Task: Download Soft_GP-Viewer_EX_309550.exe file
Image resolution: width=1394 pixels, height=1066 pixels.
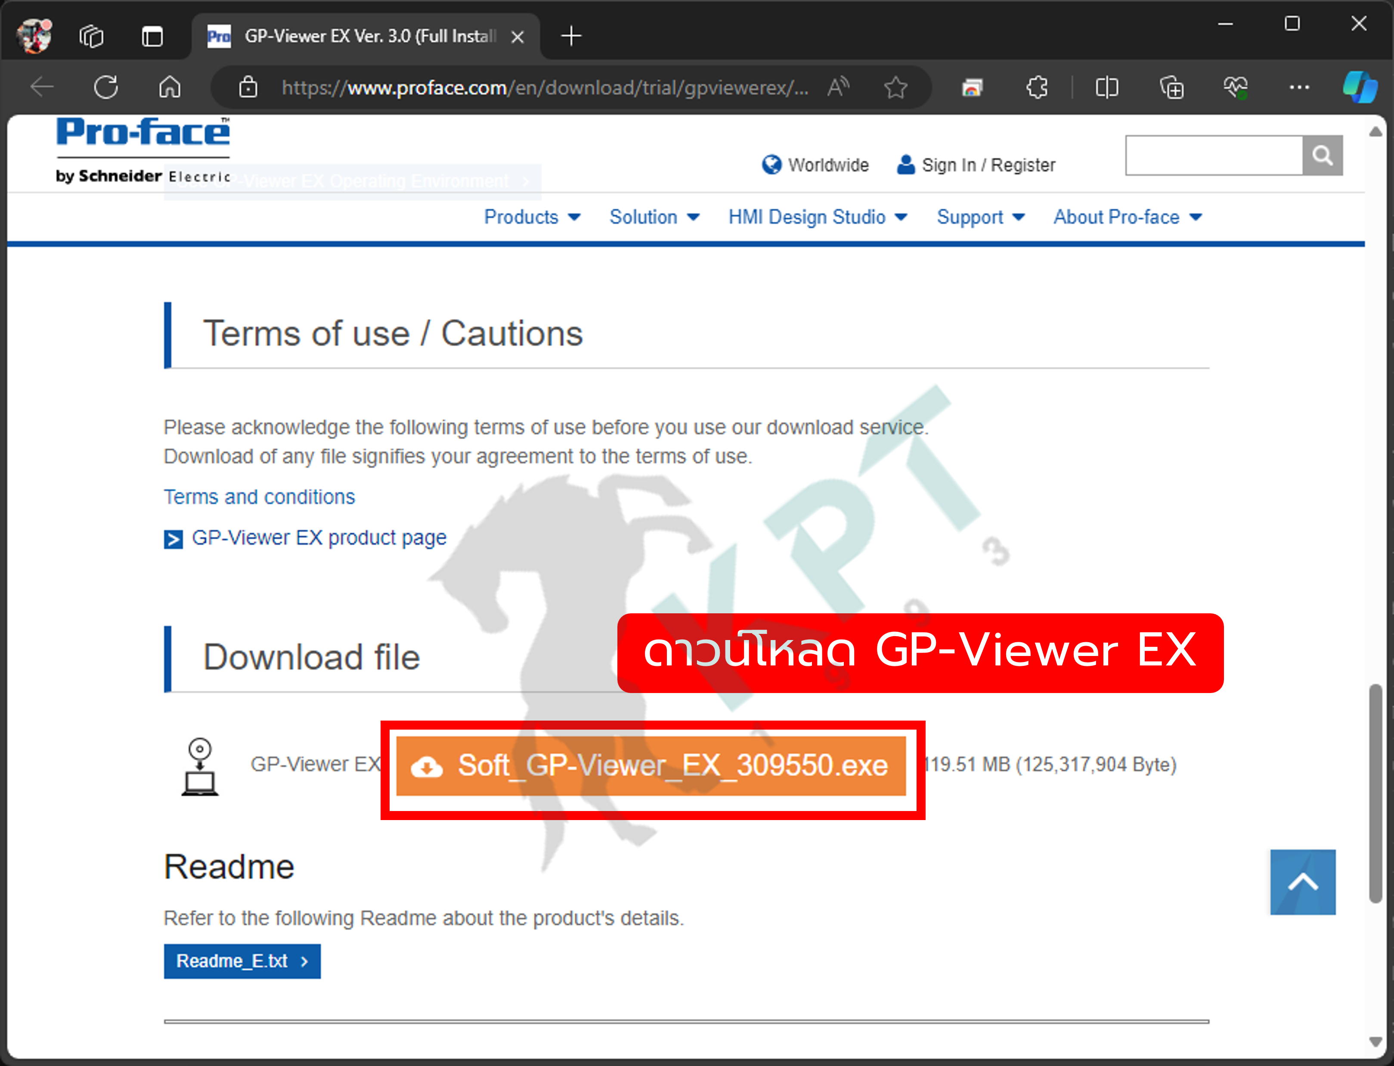Action: 651,766
